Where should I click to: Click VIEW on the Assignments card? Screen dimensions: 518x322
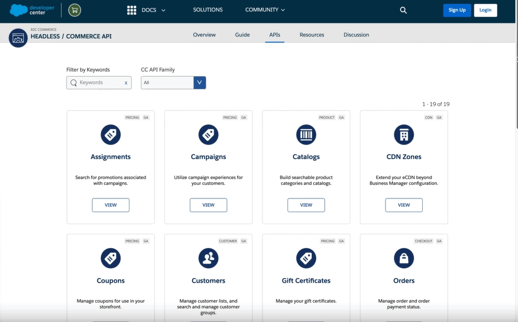111,205
